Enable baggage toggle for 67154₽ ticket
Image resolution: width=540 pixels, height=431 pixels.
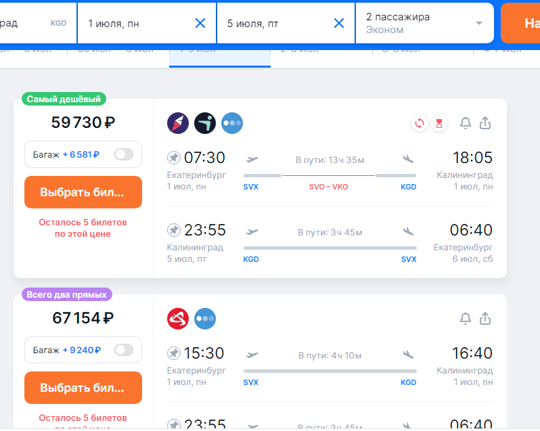(x=124, y=350)
